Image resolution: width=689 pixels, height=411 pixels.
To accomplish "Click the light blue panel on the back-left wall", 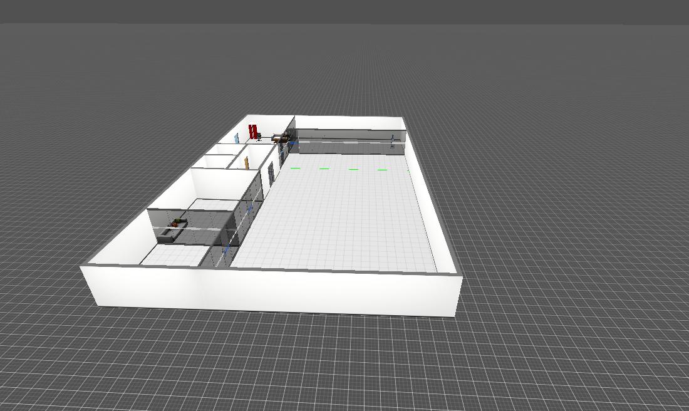I will pos(237,138).
